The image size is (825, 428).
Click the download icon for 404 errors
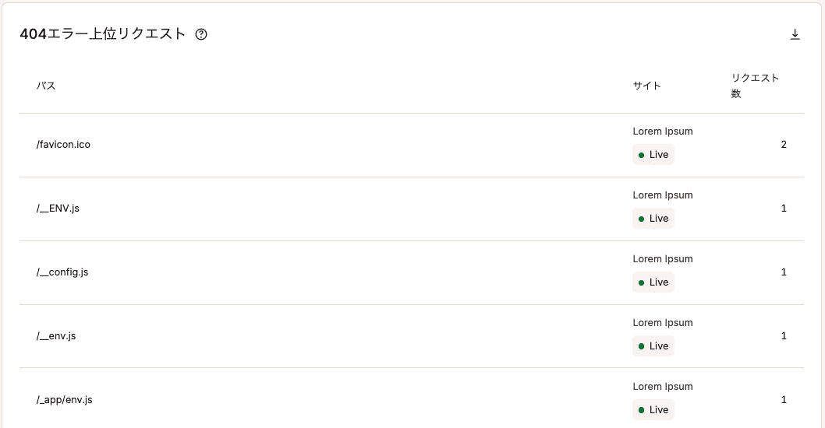pyautogui.click(x=795, y=34)
